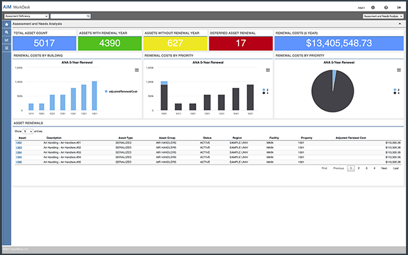
Task: Sort table by Property column header
Action: coord(307,138)
